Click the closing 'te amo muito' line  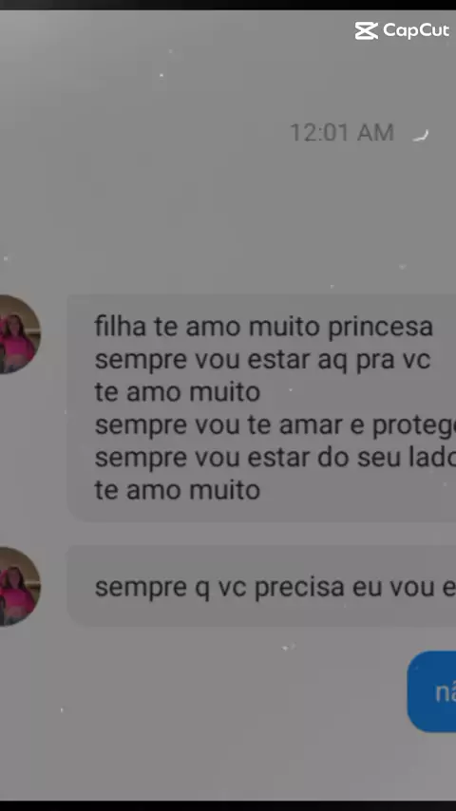[x=177, y=490]
